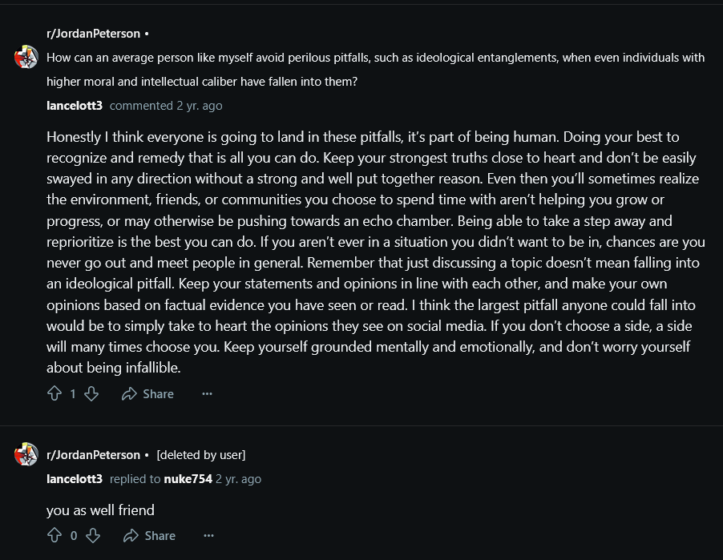Click the share arrow icon on first comment

click(x=129, y=393)
